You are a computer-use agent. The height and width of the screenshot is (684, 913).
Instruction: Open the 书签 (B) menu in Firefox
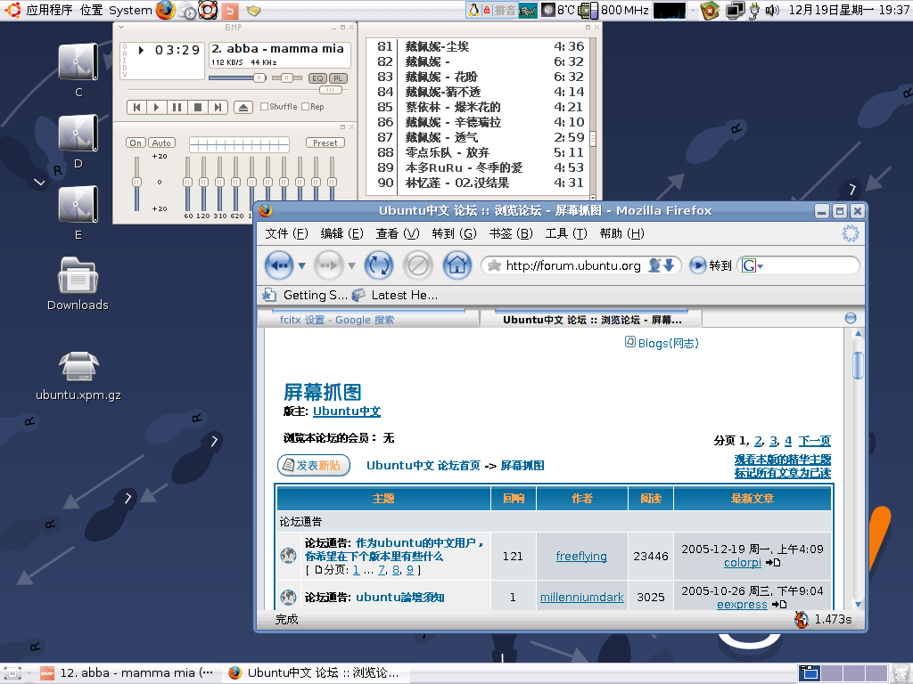pos(511,234)
